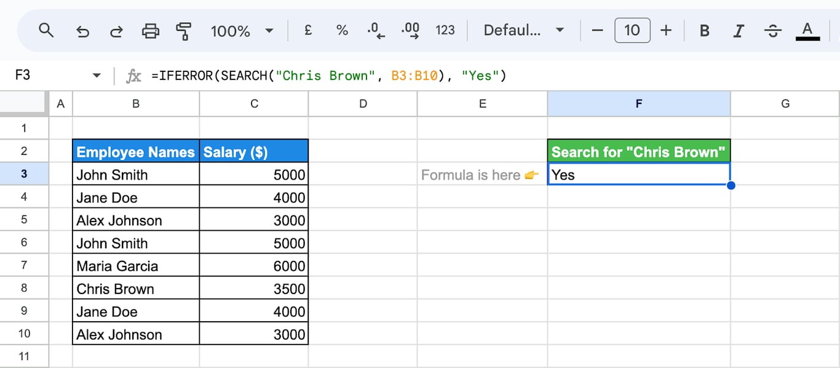840x368 pixels.
Task: Select the salary cell showing 3500
Action: click(254, 289)
